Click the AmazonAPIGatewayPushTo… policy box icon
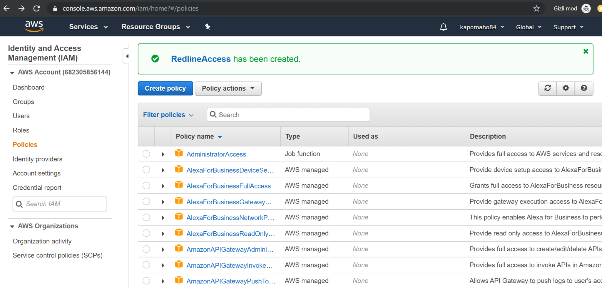 click(179, 280)
